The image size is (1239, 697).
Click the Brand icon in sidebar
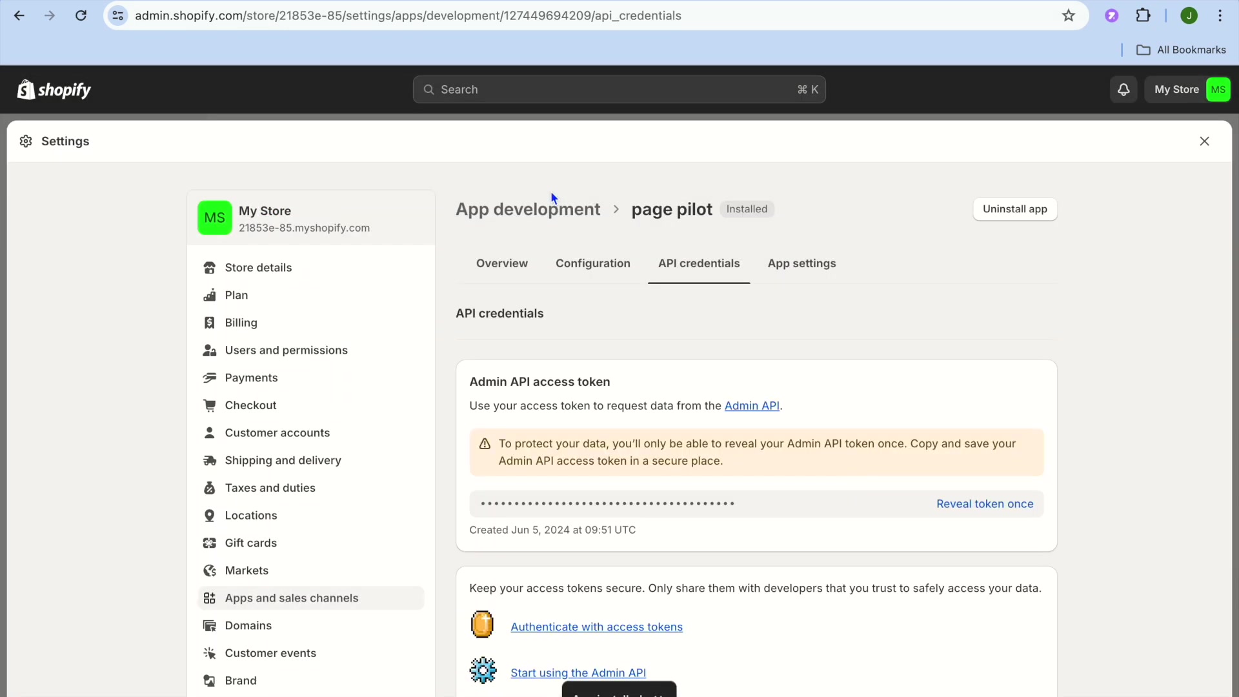[x=209, y=681]
